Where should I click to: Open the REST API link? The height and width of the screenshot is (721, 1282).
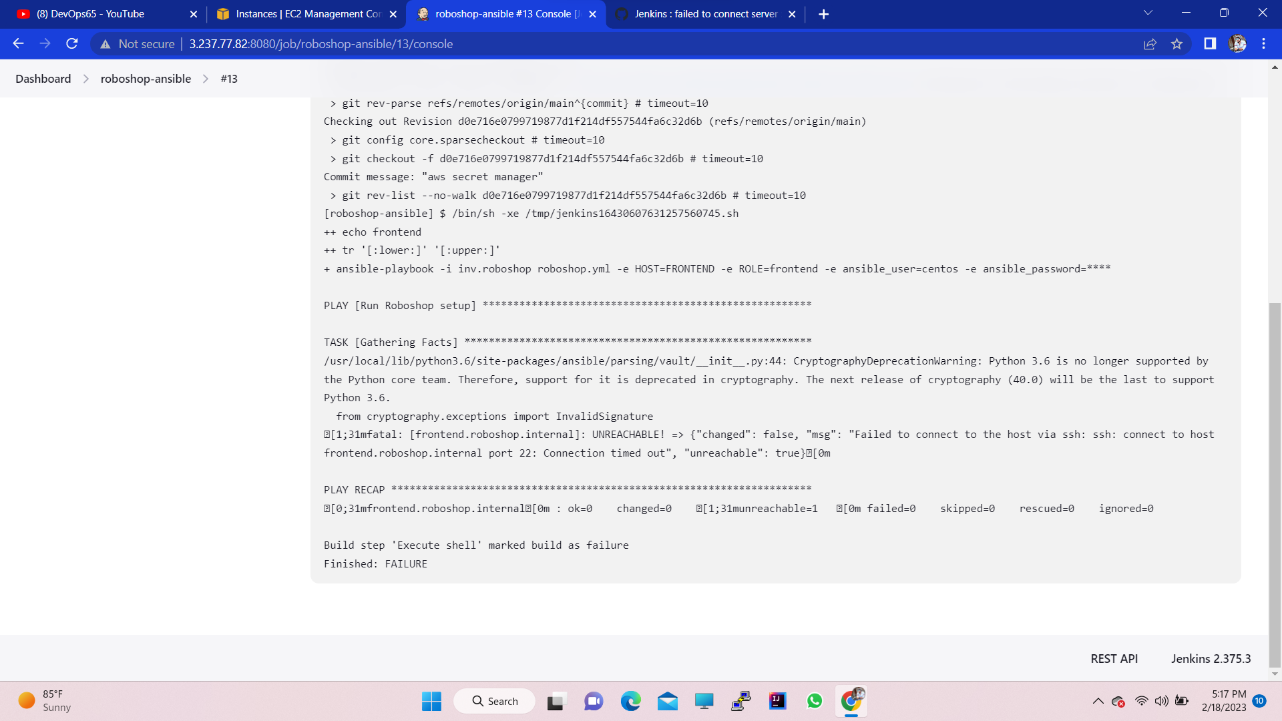[1113, 658]
